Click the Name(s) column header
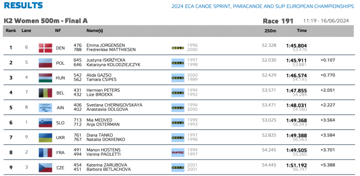360x176 pixels. (x=95, y=31)
